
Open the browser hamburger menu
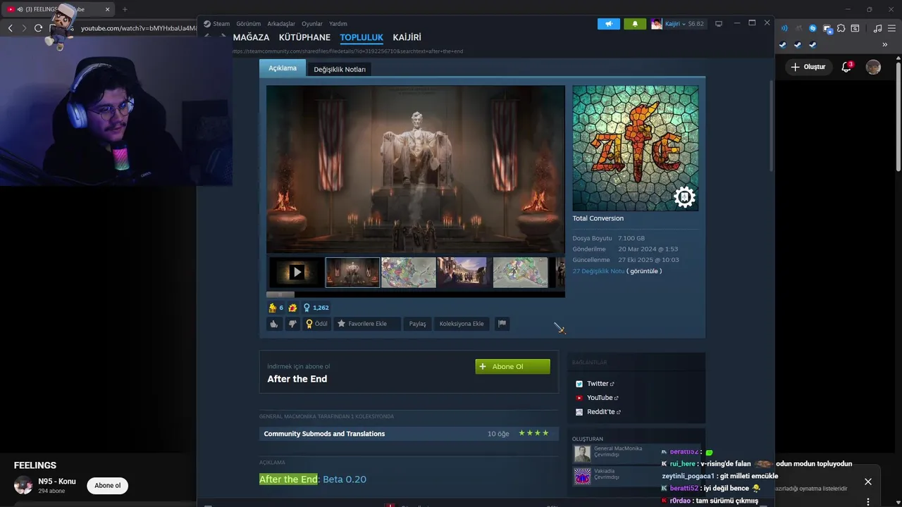pyautogui.click(x=892, y=28)
